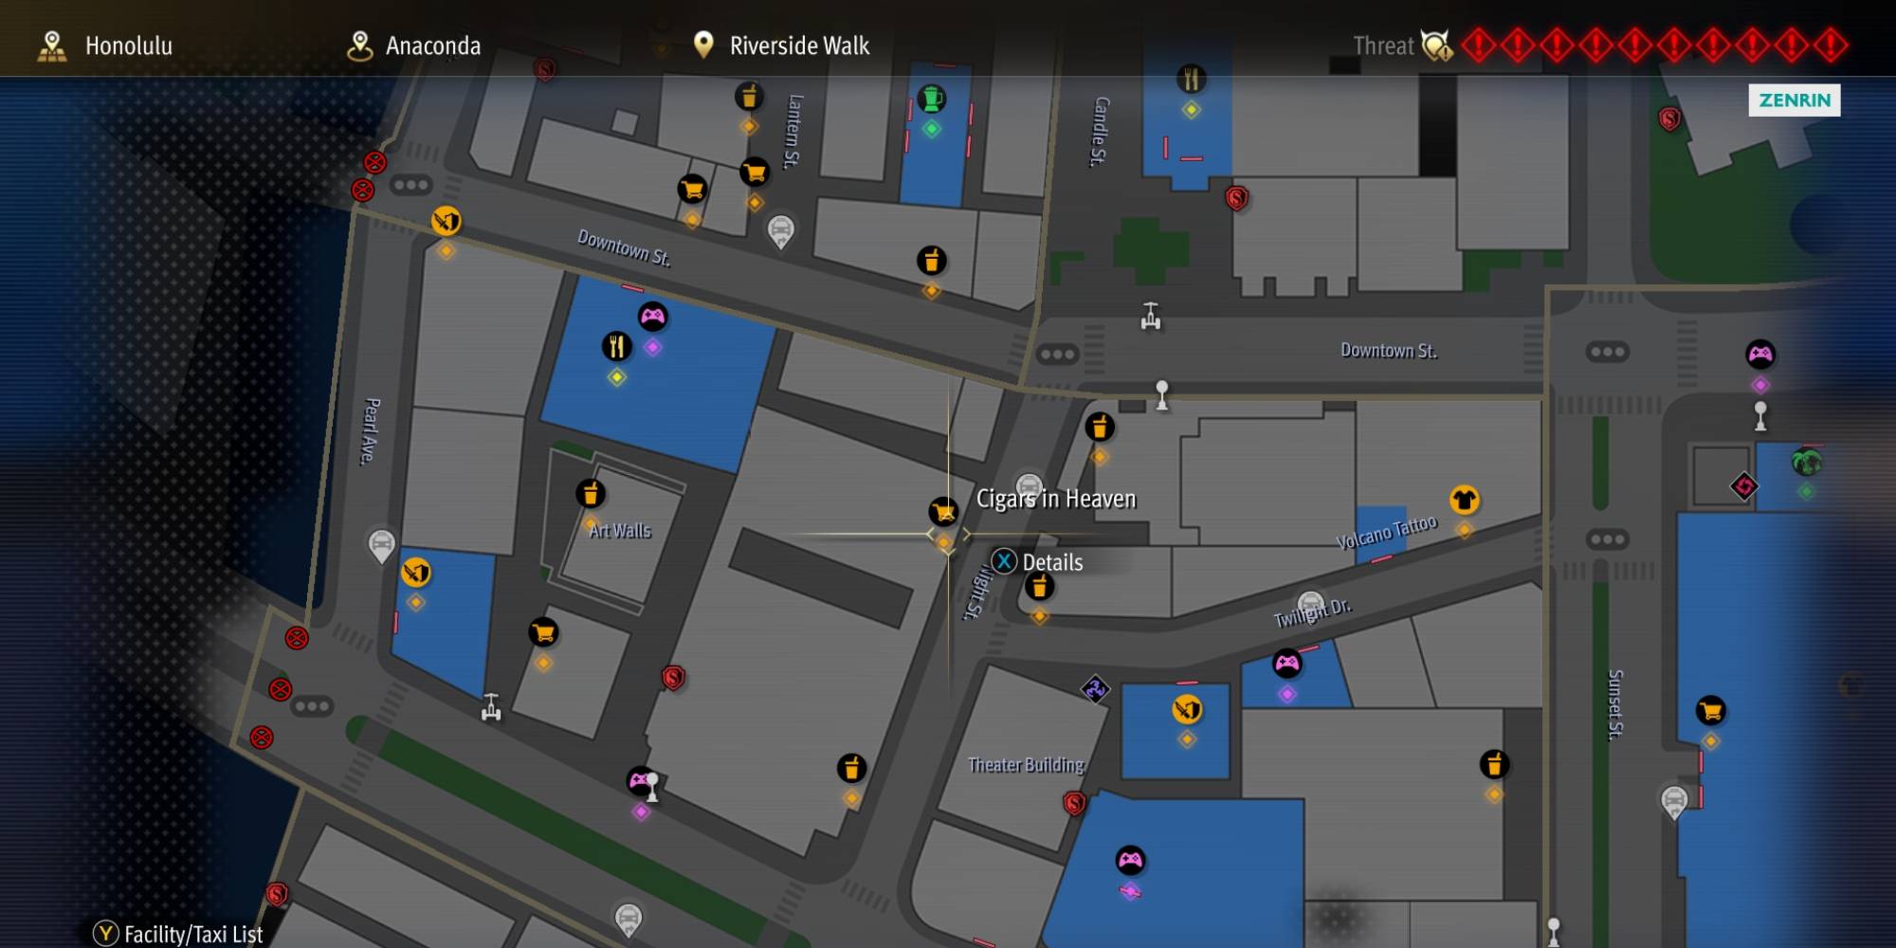Click the shopping cart icon on Sunset St.

coord(1710,711)
